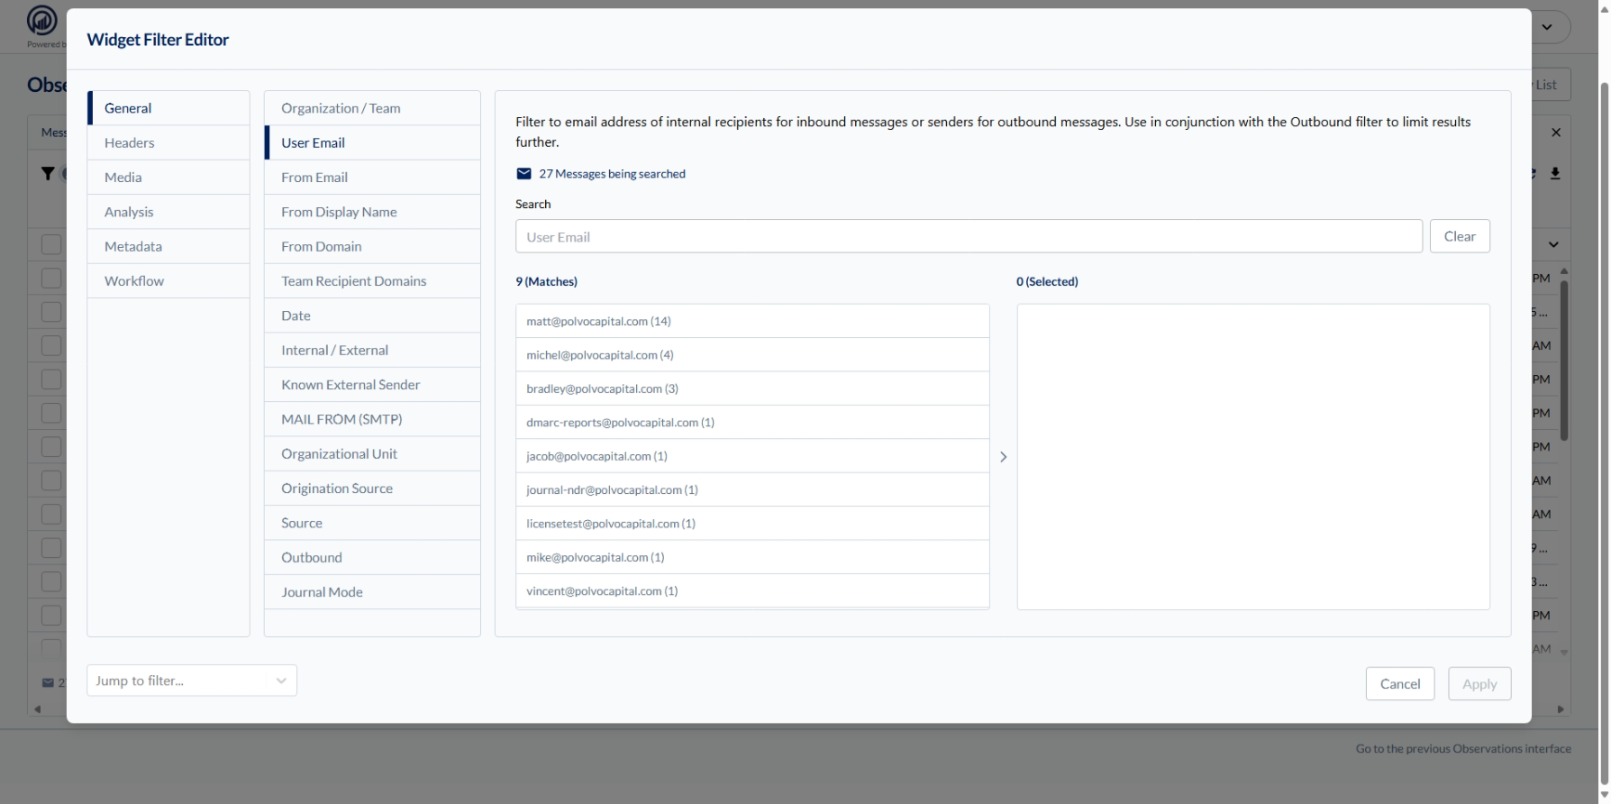
Task: Open the Jump to filter dropdown
Action: (x=191, y=681)
